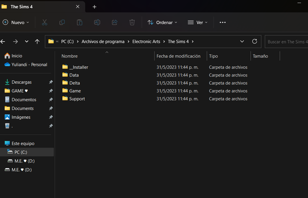Click the Cut scissors icon
This screenshot has height=198, width=308.
pos(45,23)
